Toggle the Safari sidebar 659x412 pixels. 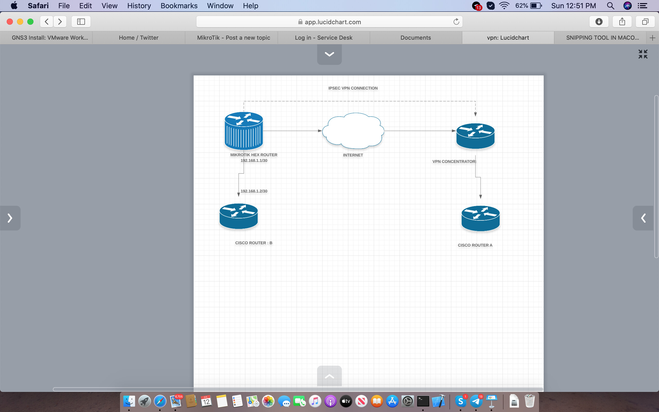pyautogui.click(x=81, y=22)
